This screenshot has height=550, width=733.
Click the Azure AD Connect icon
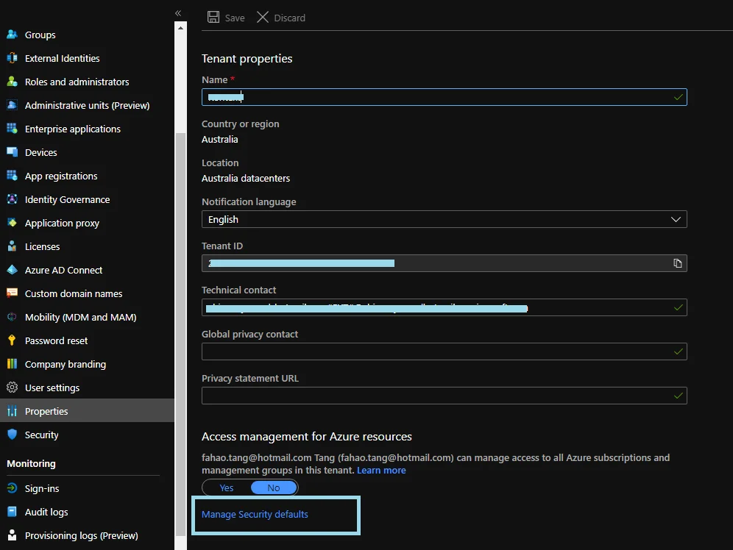pyautogui.click(x=12, y=270)
